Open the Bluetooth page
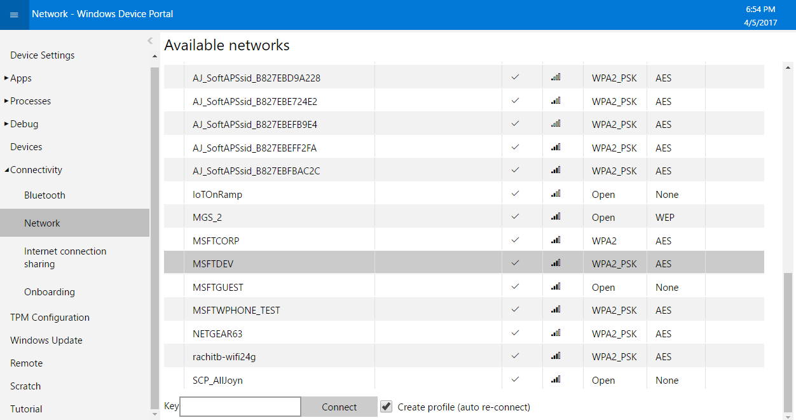This screenshot has width=796, height=420. coord(45,195)
